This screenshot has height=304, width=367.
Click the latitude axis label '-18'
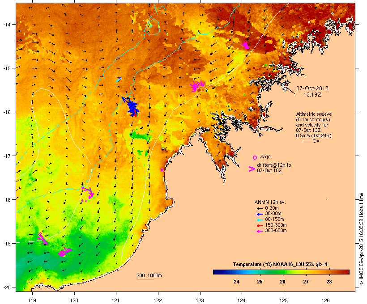pyautogui.click(x=6, y=199)
